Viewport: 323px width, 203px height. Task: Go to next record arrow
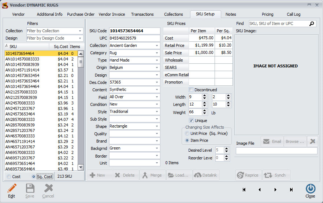tap(275, 189)
